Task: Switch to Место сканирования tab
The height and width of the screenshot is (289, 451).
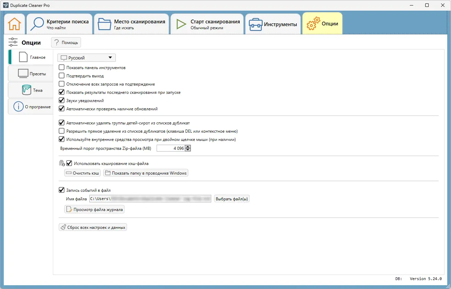Action: click(132, 24)
